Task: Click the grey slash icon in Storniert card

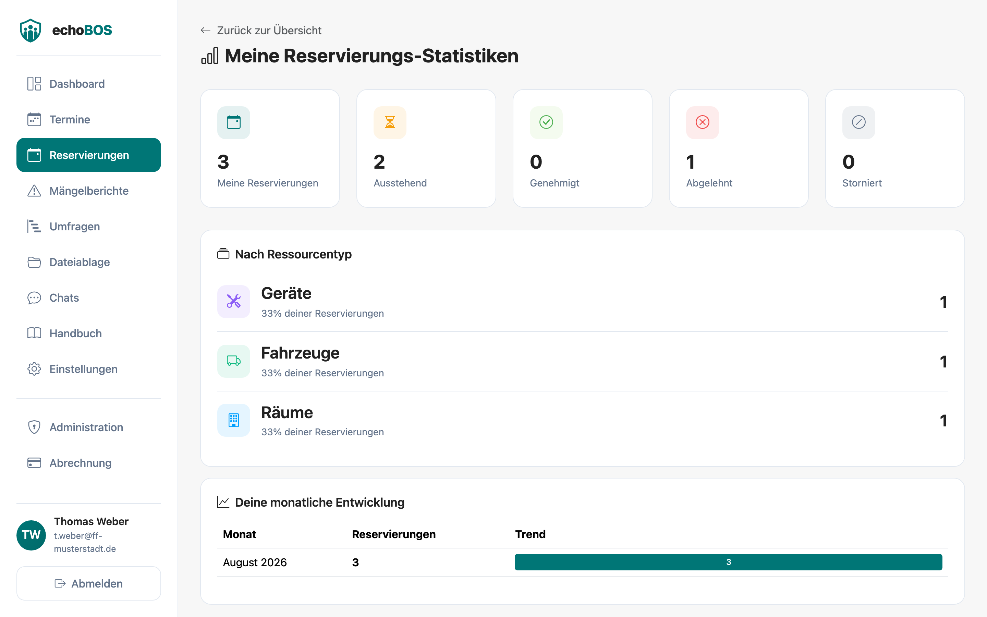Action: click(x=858, y=122)
